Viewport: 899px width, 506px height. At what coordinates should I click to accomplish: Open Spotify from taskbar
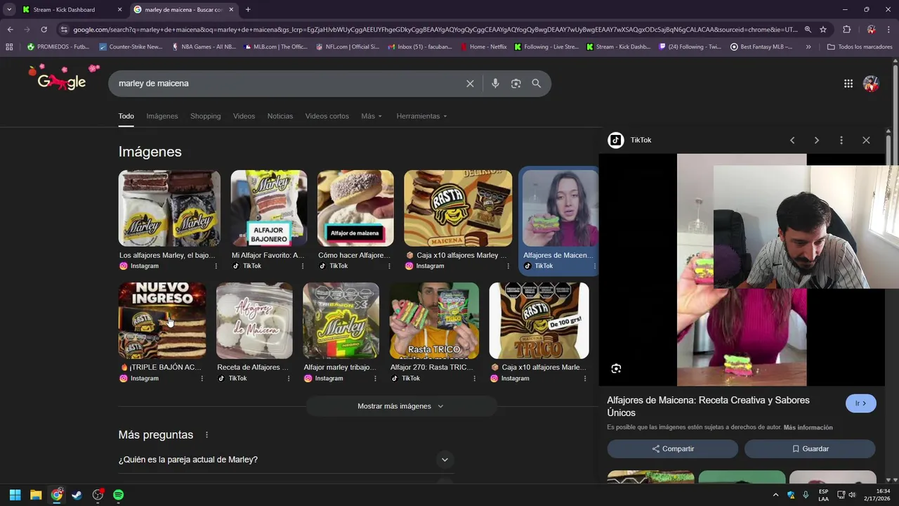(118, 495)
